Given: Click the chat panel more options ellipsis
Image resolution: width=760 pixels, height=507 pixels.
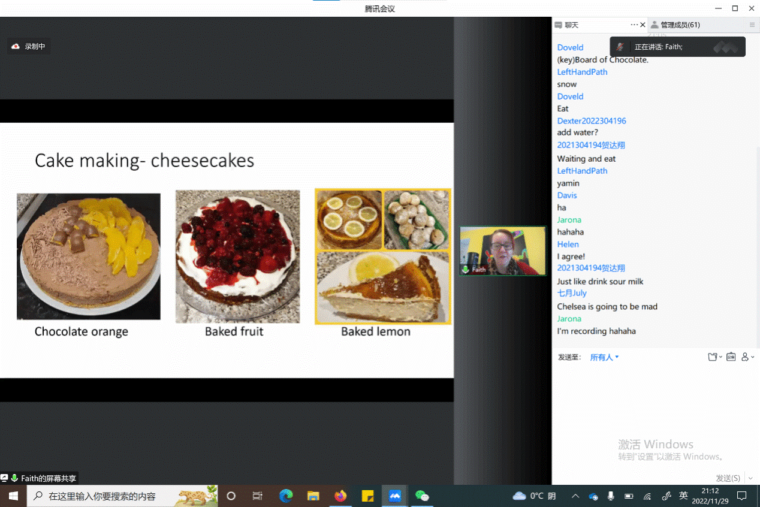Looking at the screenshot, I should [634, 25].
